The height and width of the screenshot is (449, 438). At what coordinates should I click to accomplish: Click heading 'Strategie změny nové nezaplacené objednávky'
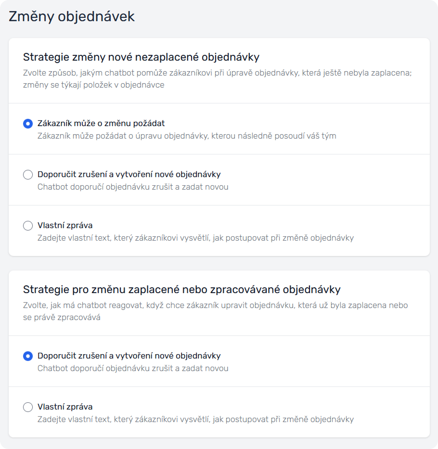coord(141,57)
